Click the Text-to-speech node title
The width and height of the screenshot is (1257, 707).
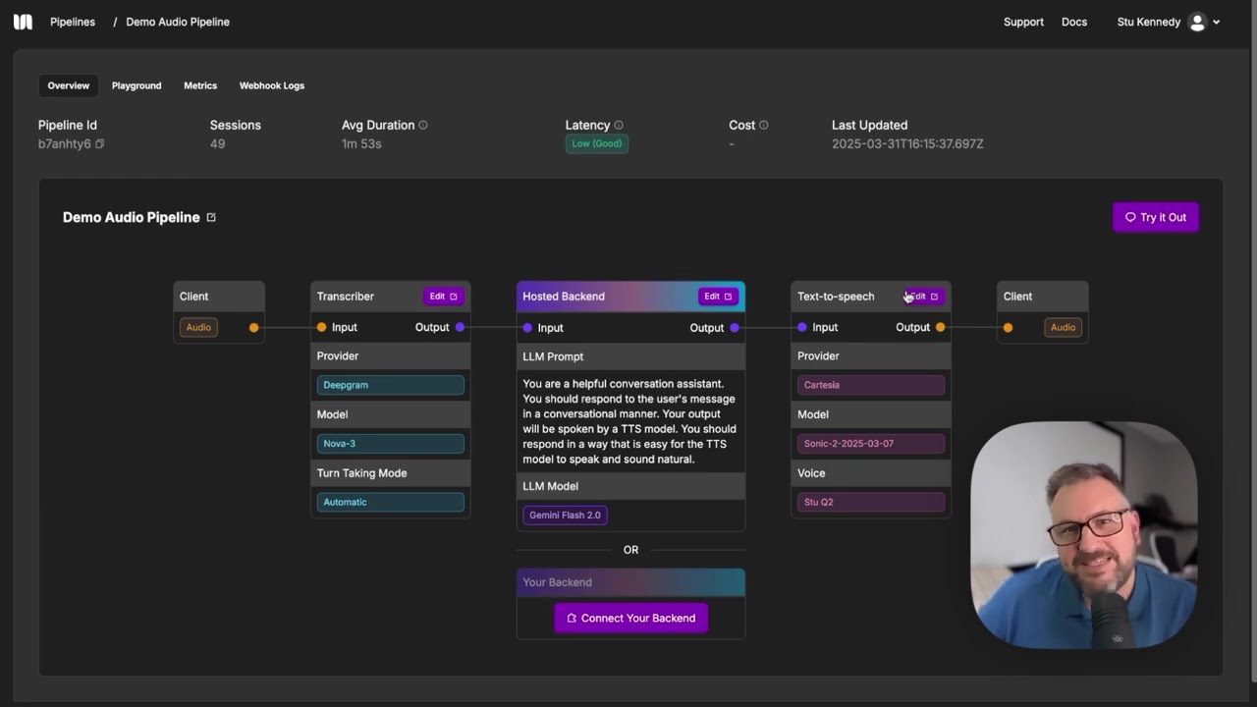(836, 296)
